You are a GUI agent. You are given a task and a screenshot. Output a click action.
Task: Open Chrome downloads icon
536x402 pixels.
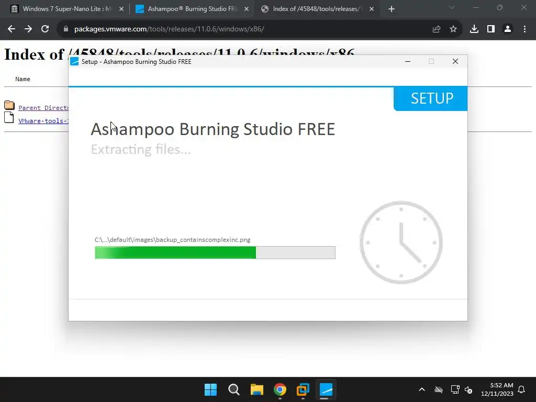click(x=474, y=29)
